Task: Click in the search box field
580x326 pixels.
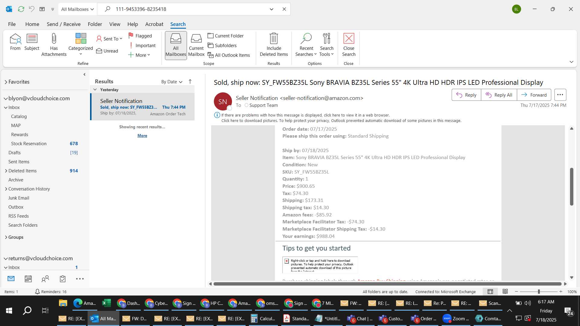Action: click(x=190, y=9)
